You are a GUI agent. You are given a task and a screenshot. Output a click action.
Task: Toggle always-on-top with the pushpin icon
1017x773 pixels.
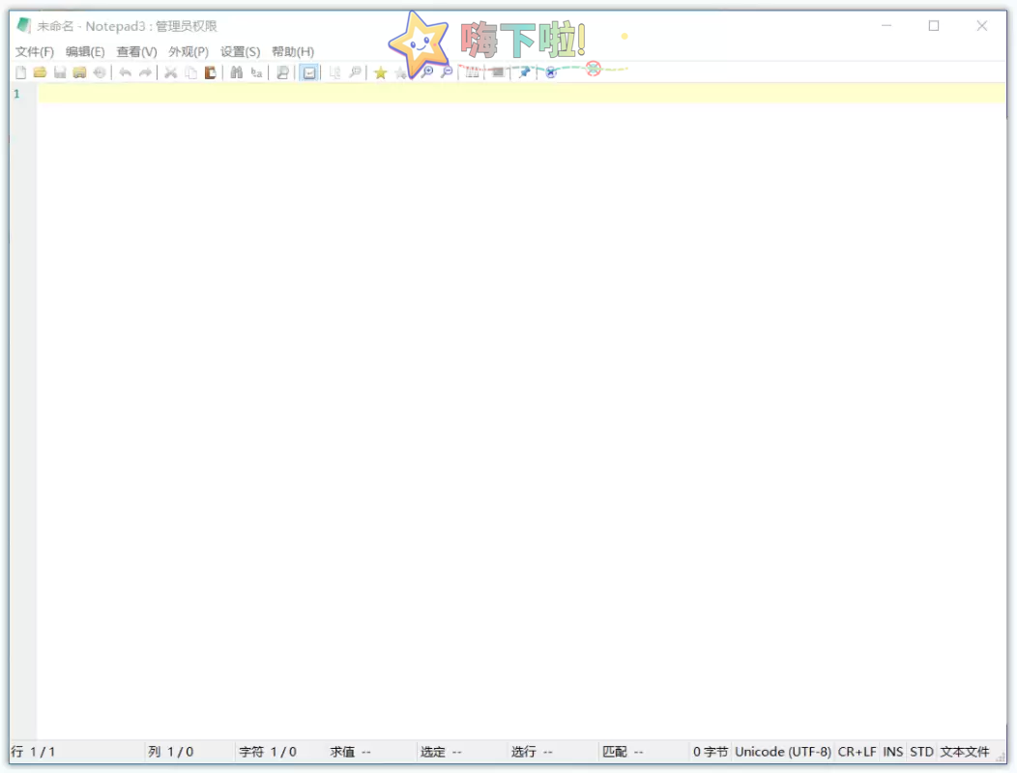tap(523, 72)
